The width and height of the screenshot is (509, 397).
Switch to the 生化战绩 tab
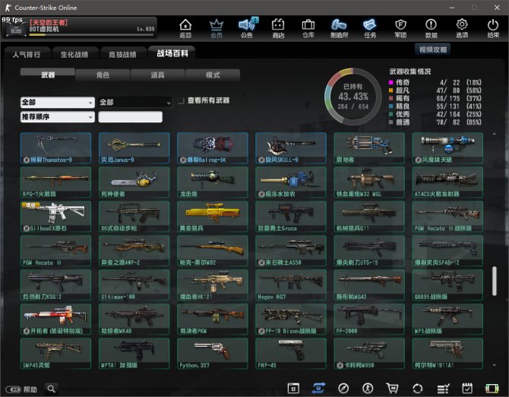click(74, 54)
